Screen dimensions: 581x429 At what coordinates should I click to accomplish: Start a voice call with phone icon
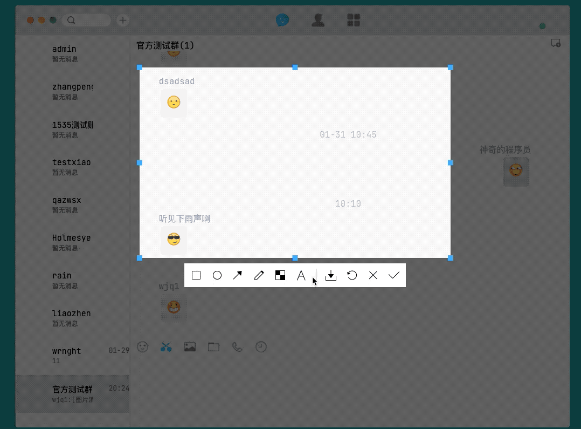pyautogui.click(x=238, y=347)
